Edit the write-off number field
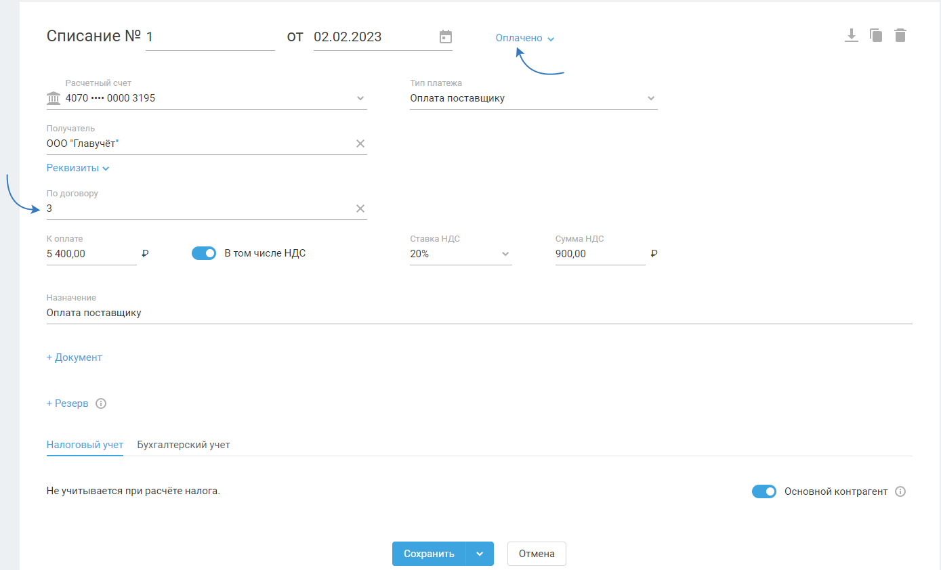 210,37
